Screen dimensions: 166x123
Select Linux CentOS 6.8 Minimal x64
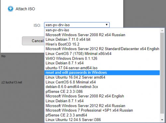click(x=102, y=82)
